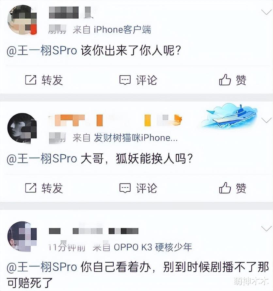The image size is (273, 291).
Task: Expand options chevron on first post
Action: (266, 12)
